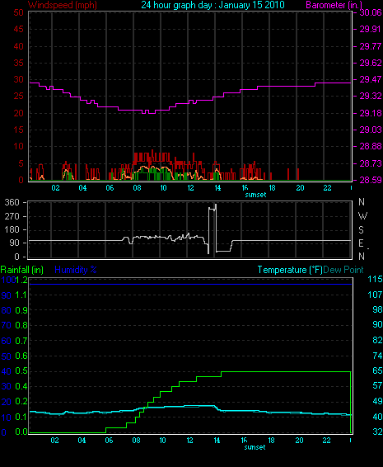Click the Windspeed (mph) axis title
383x467 pixels.
tap(62, 5)
